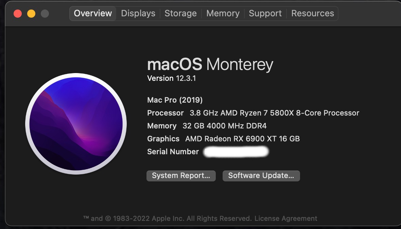This screenshot has width=401, height=229.
Task: Close the About This Mac window
Action: pos(18,14)
